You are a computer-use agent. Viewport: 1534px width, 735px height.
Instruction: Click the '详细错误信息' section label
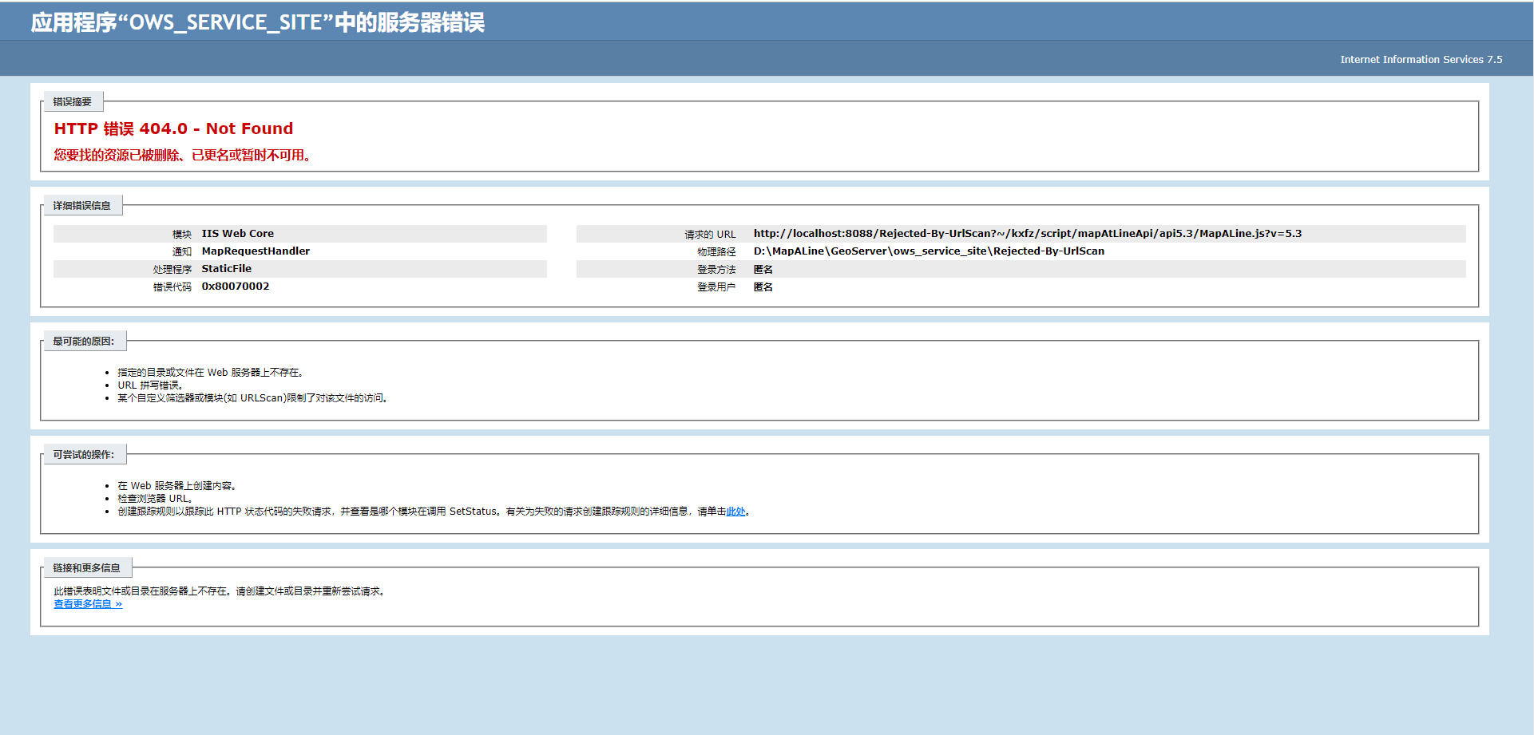tap(81, 206)
